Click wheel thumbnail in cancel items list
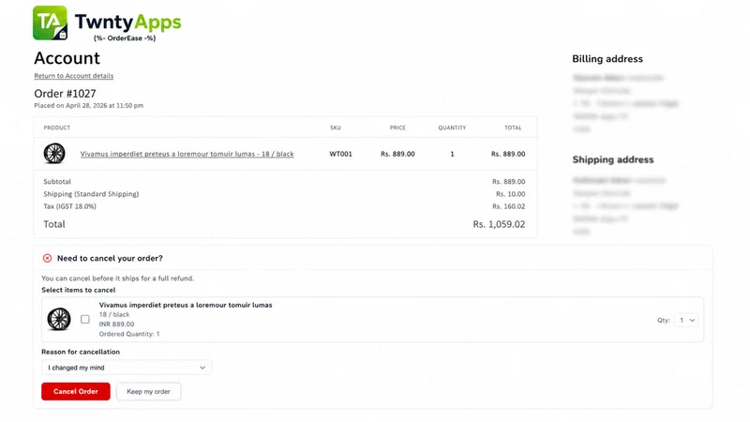 pos(59,319)
